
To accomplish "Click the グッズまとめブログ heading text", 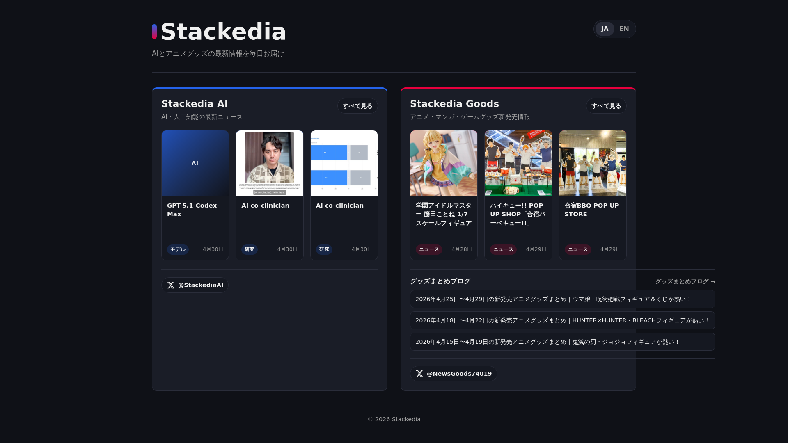I will tap(440, 281).
